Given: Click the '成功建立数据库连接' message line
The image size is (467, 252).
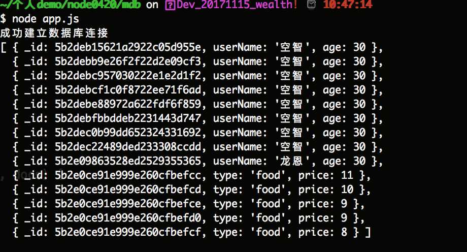Looking at the screenshot, I should click(x=54, y=34).
